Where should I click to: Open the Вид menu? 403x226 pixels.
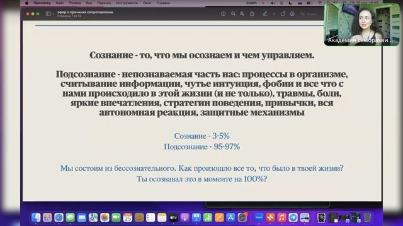pos(89,3)
